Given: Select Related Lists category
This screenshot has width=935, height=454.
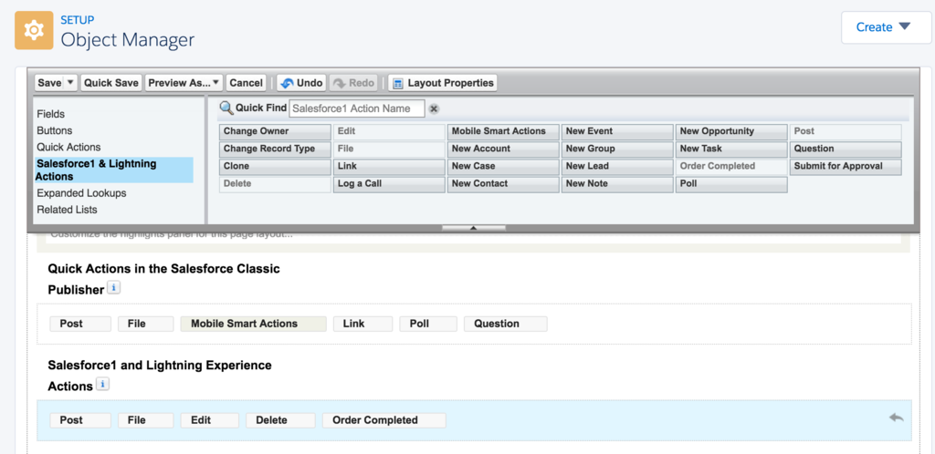Looking at the screenshot, I should (x=67, y=210).
